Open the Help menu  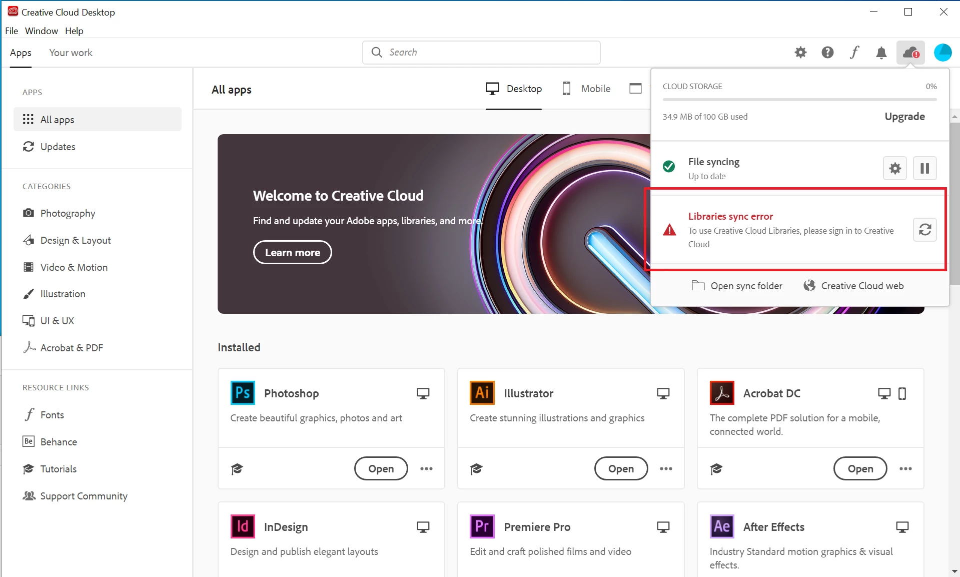(74, 31)
